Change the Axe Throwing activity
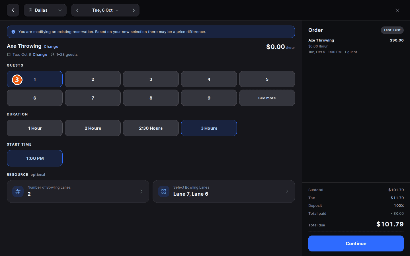The height and width of the screenshot is (256, 410). [x=51, y=47]
